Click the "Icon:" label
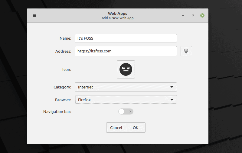The width and height of the screenshot is (242, 153). (x=67, y=70)
